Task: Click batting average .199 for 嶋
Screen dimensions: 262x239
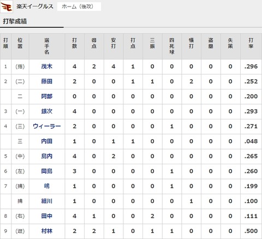Action: (251, 186)
